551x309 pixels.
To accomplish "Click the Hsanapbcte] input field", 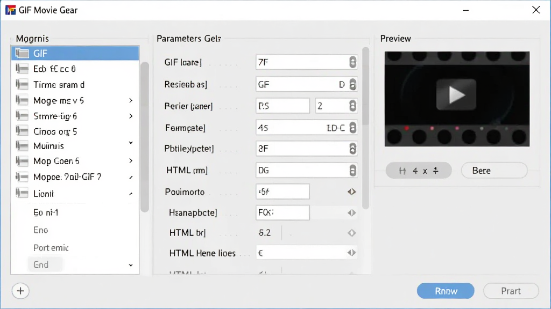I will 282,212.
